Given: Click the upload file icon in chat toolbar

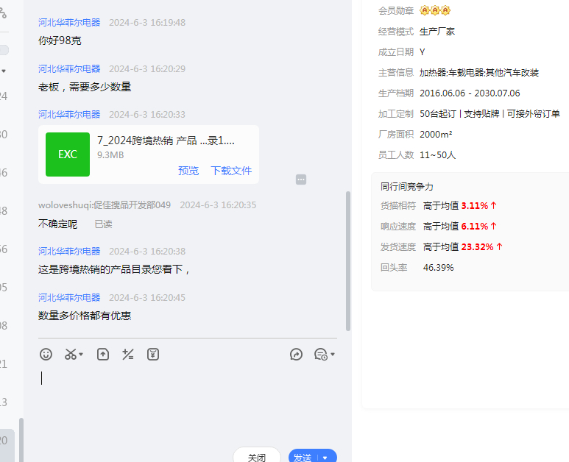Looking at the screenshot, I should pos(103,355).
